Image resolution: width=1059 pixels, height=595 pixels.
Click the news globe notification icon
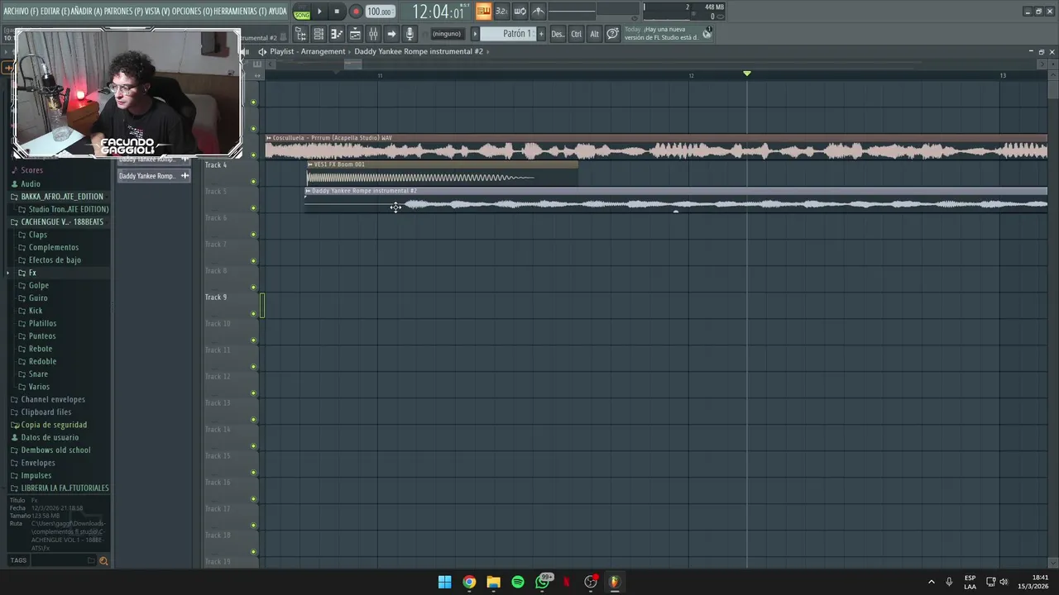coord(707,33)
